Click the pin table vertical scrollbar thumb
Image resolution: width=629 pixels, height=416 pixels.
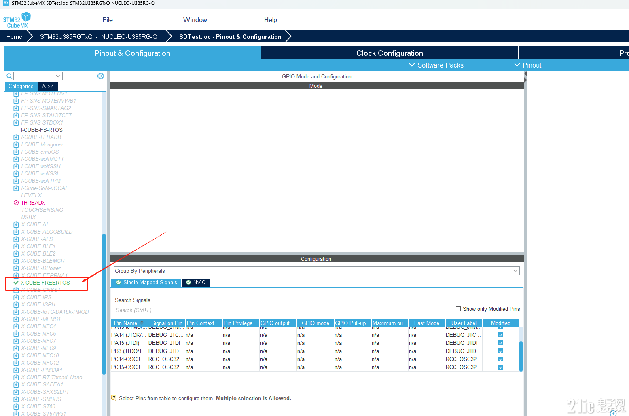point(521,356)
